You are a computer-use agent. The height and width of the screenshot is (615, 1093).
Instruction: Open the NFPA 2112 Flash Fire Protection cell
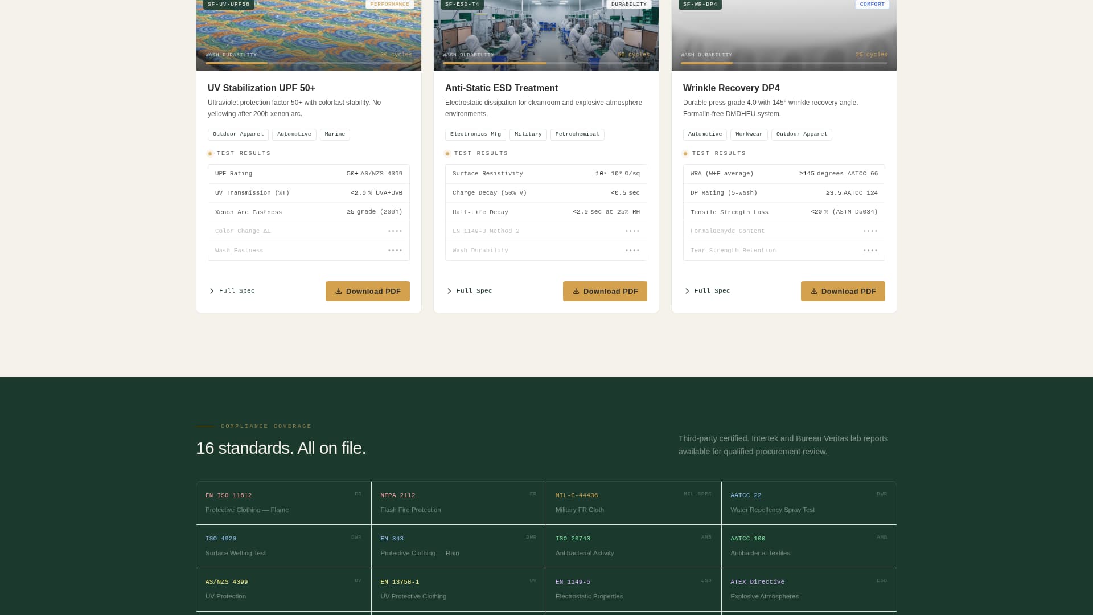click(458, 503)
